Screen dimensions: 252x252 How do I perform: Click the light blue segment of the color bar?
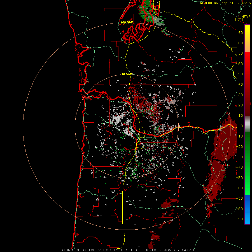click(x=247, y=217)
